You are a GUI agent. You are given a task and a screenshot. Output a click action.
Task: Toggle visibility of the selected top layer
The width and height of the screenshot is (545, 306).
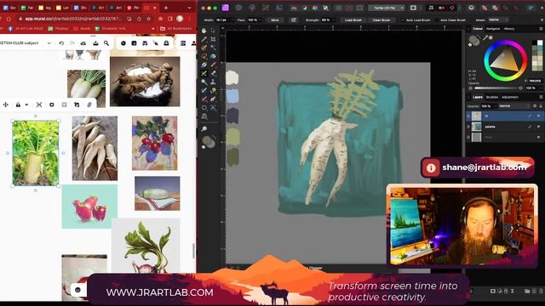click(x=539, y=116)
